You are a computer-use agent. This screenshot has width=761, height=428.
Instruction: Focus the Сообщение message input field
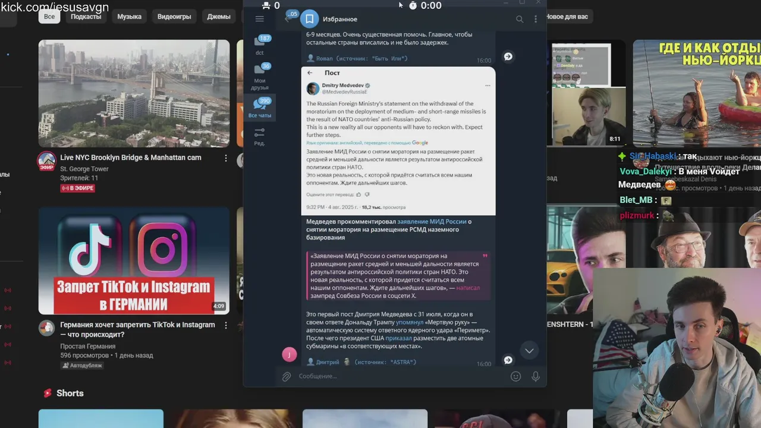(x=401, y=376)
